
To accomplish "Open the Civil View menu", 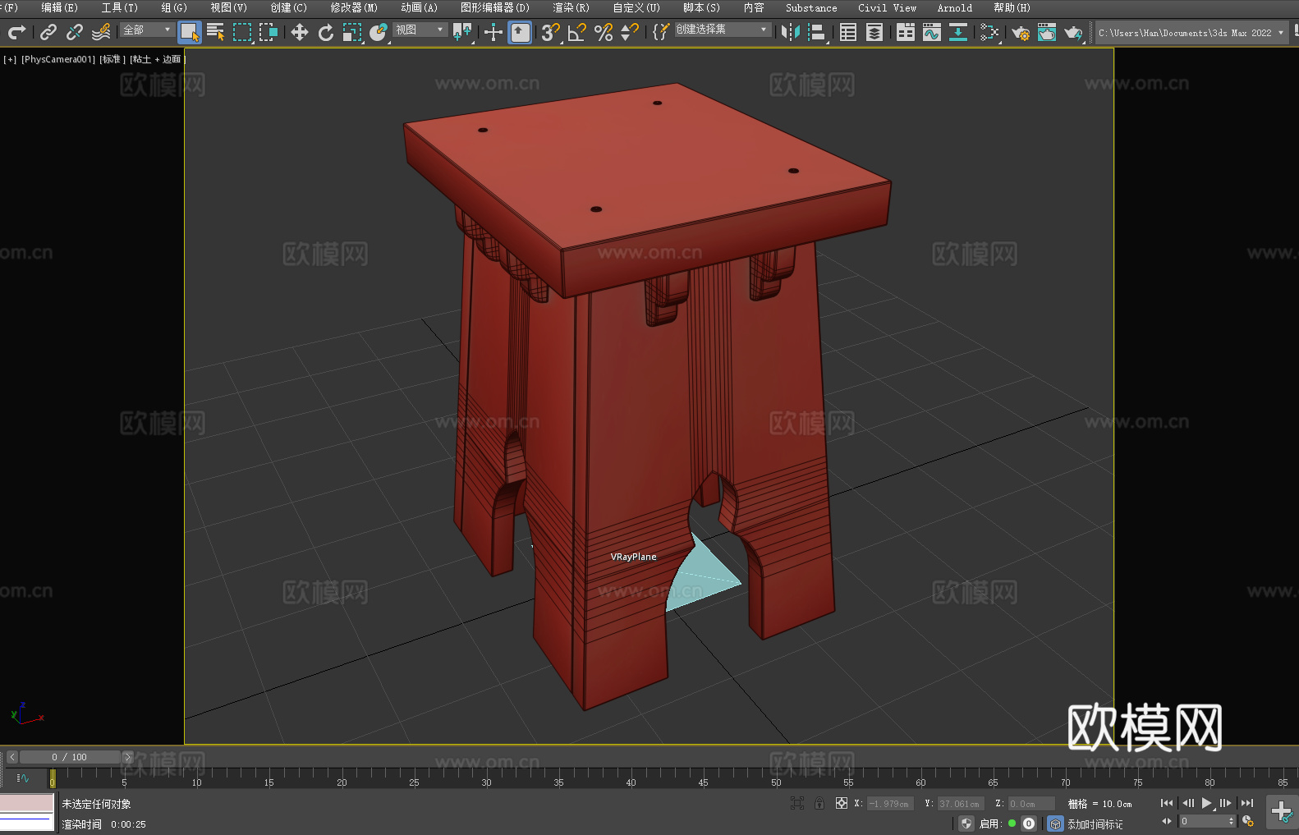I will pyautogui.click(x=887, y=7).
